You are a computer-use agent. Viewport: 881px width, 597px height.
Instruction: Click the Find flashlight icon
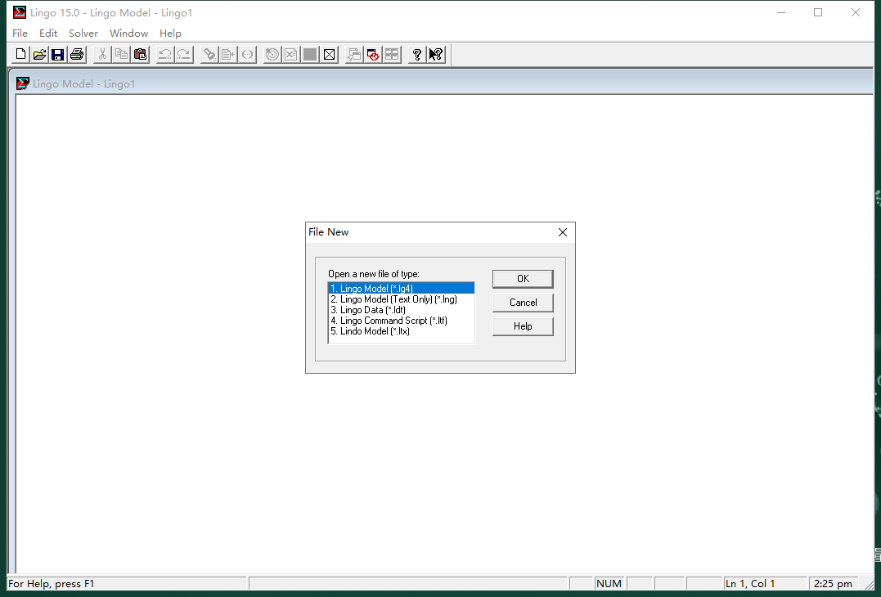point(209,55)
